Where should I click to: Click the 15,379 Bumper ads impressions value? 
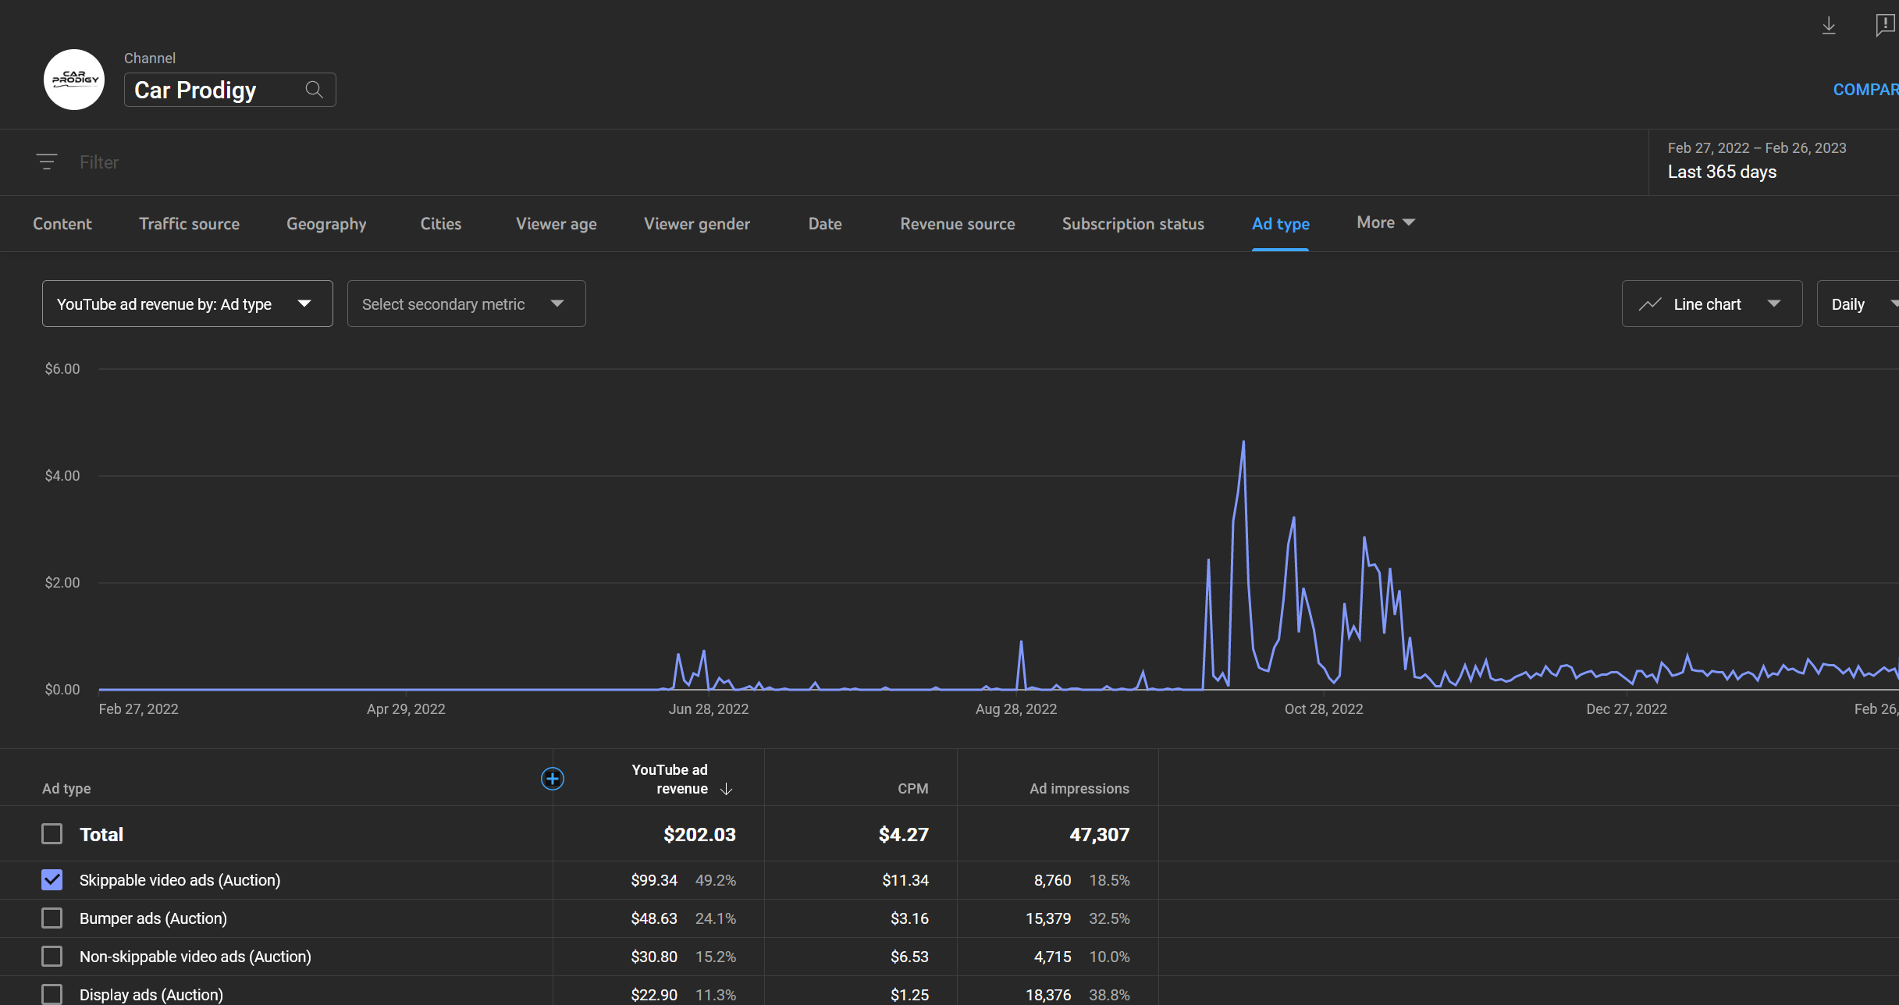(x=1048, y=918)
